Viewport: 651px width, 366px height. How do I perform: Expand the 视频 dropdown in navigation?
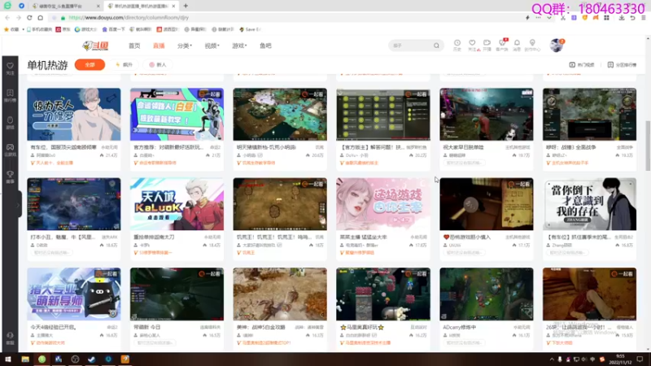click(212, 46)
